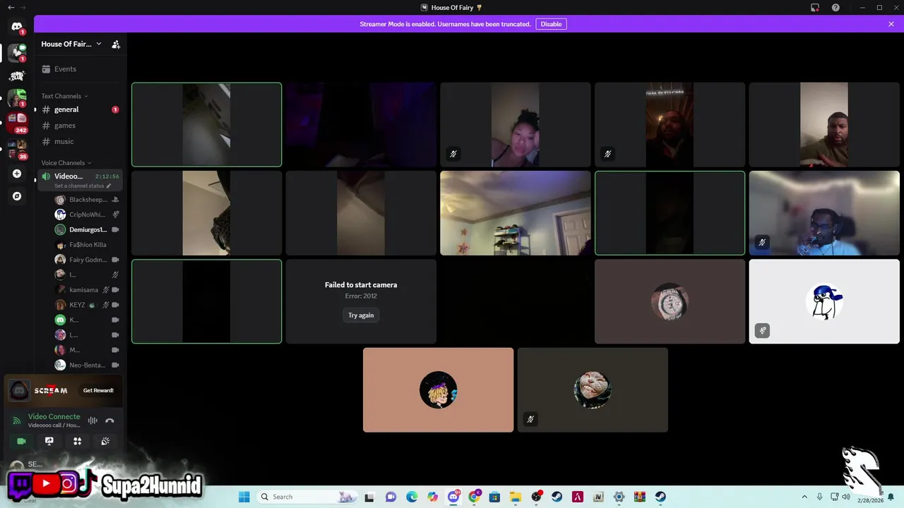
Task: Disconnect from the voice call
Action: click(x=109, y=421)
